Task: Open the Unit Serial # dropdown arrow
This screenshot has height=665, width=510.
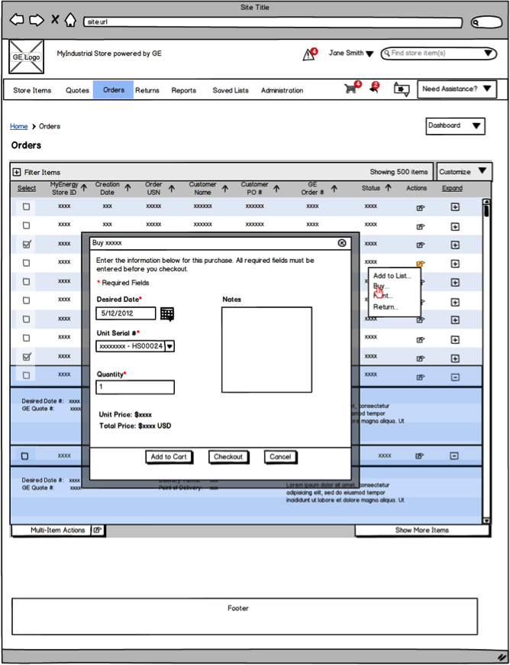Action: (169, 346)
